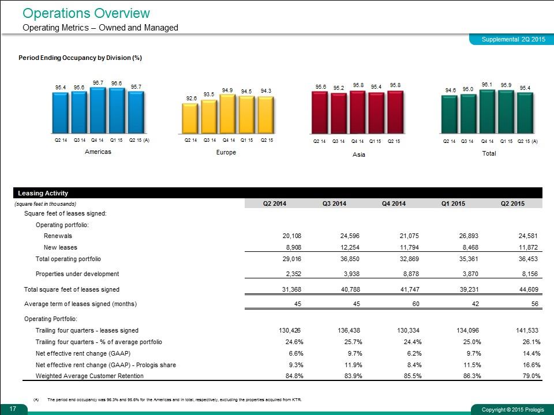Screen dimensions: 554x415
Task: Select the Americas Q4 14 blue bar (96.7)
Action: [x=98, y=111]
